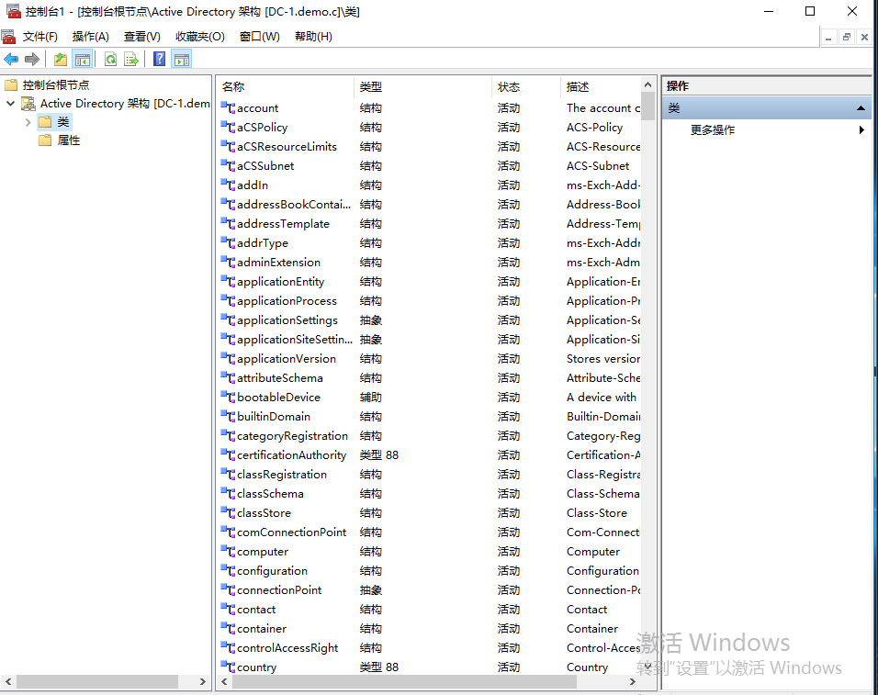This screenshot has width=878, height=695.
Task: Select the 控制台根节点 tree item
Action: pyautogui.click(x=55, y=84)
